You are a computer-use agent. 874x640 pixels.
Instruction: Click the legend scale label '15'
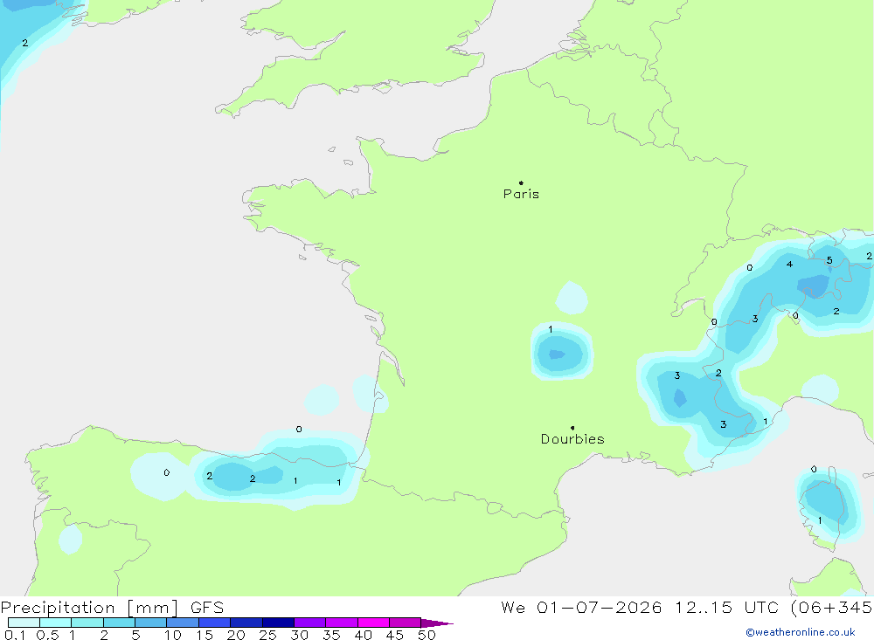coord(205,635)
